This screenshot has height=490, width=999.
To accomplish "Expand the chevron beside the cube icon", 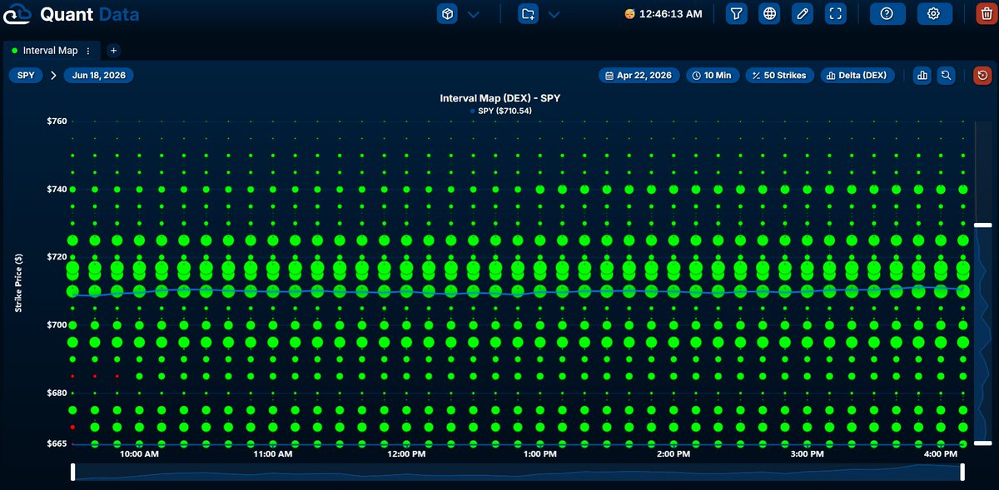I will pyautogui.click(x=474, y=14).
